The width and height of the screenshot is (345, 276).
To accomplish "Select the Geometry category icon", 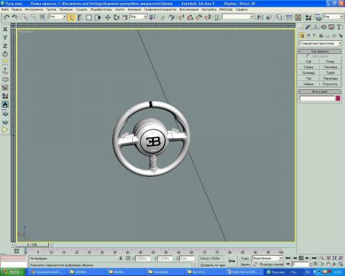I will tap(302, 36).
